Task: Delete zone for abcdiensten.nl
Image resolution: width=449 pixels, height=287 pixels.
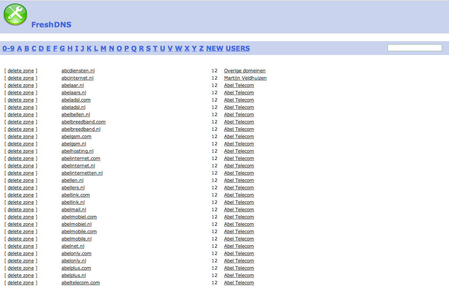Action: [x=21, y=71]
